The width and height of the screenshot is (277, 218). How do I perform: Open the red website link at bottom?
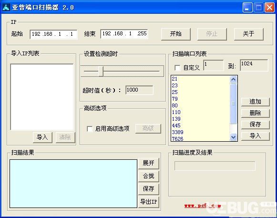tap(203, 206)
